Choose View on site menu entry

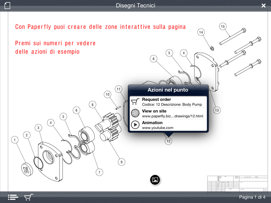point(173,113)
